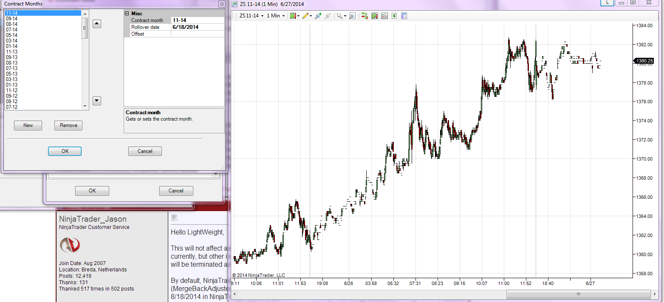Click the zoom in magnifier with plus
The height and width of the screenshot is (302, 664).
tap(318, 16)
